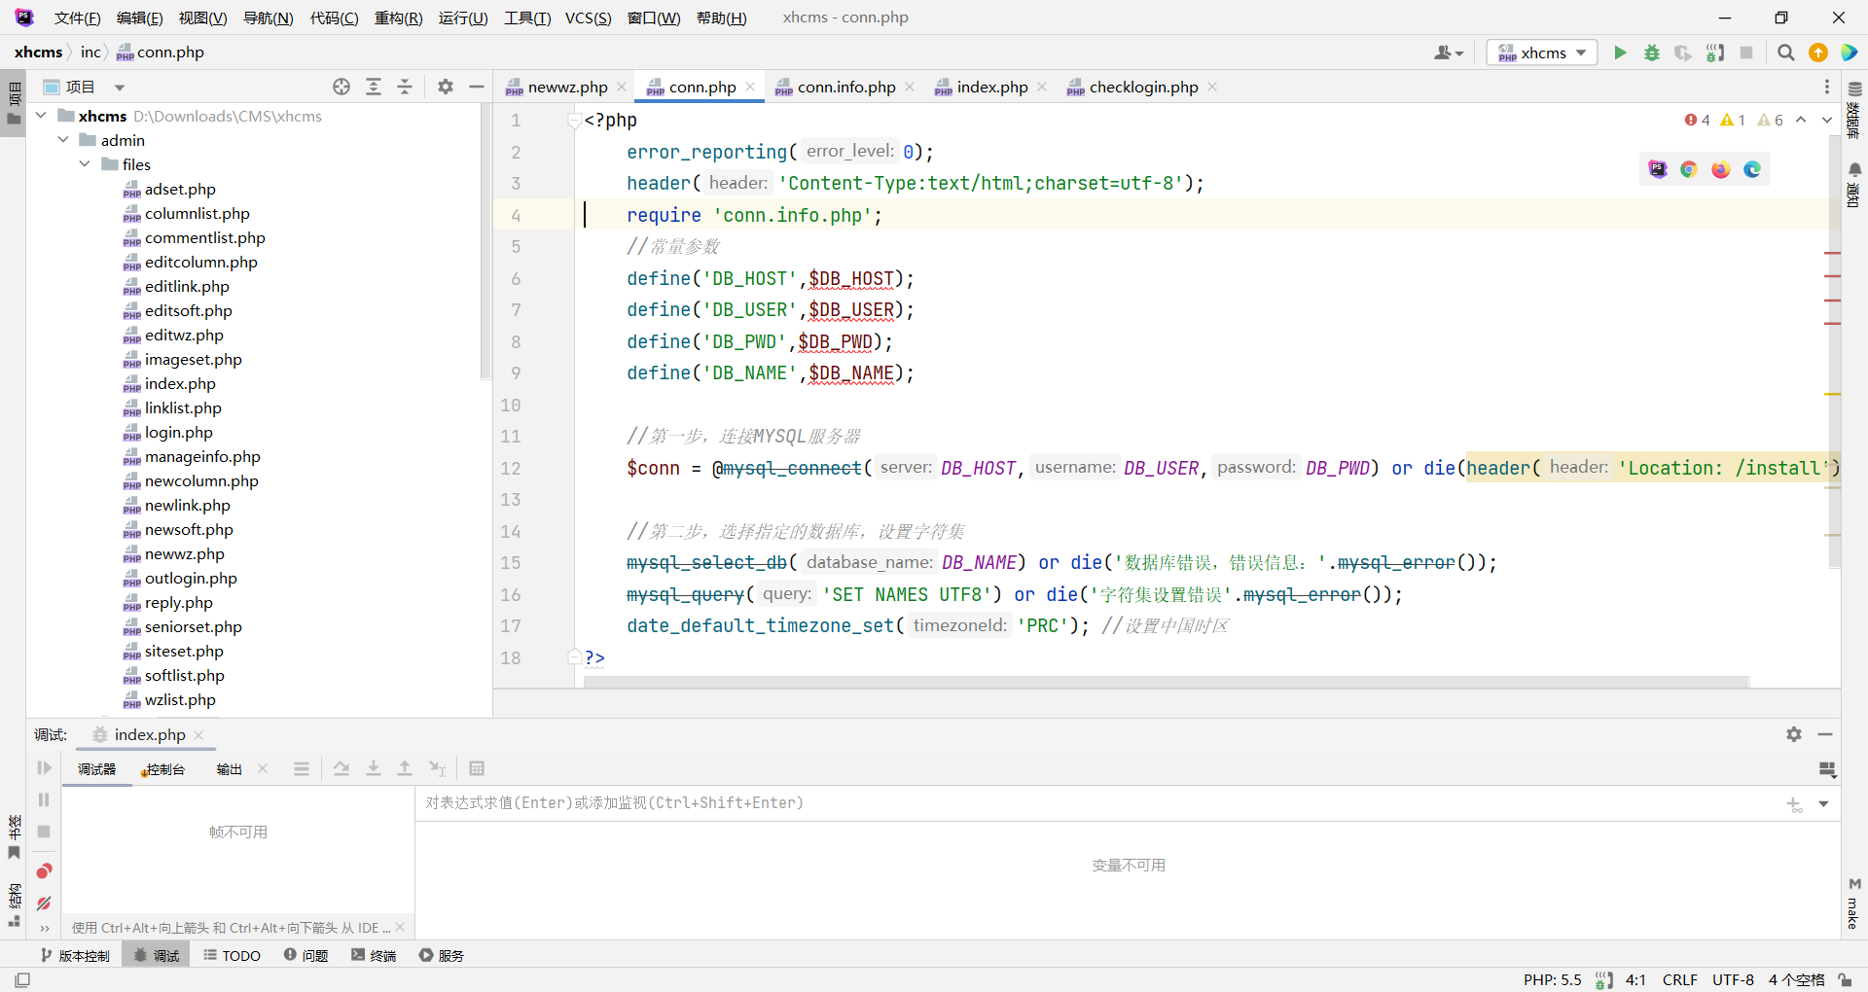Screen dimensions: 1868x992
Task: Switch to the checklogin.php editor tab
Action: tap(1142, 87)
